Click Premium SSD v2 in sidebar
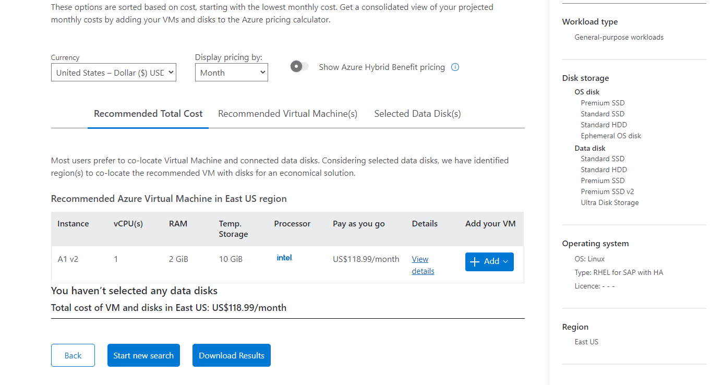 tap(607, 191)
